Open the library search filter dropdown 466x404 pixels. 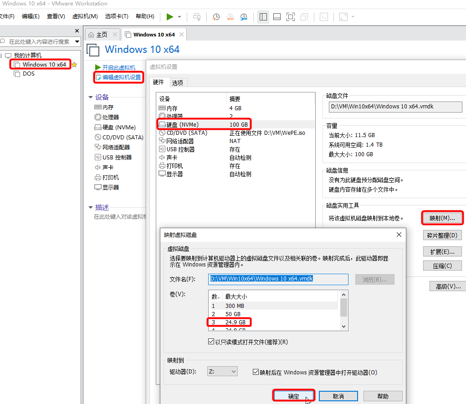click(77, 41)
